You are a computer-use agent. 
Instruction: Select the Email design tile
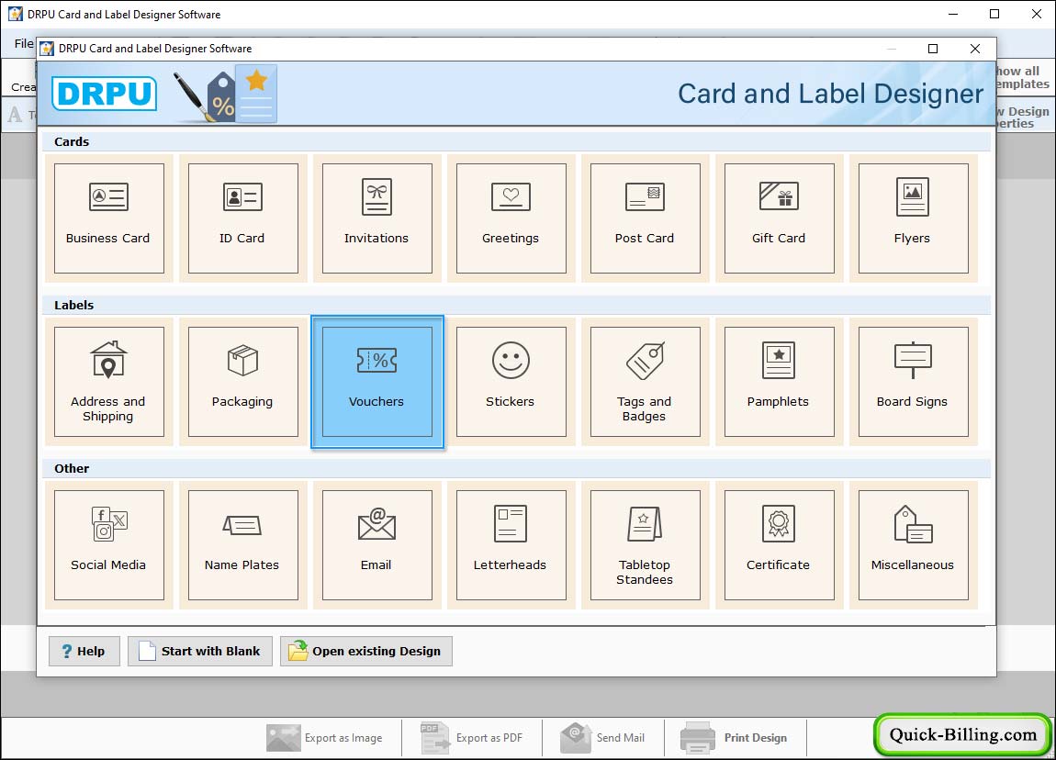(376, 545)
